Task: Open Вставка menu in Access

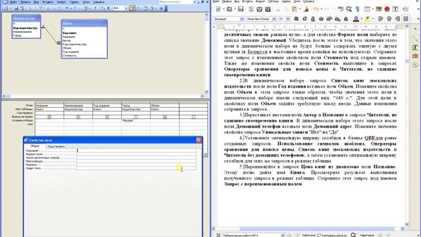Action: click(x=48, y=2)
